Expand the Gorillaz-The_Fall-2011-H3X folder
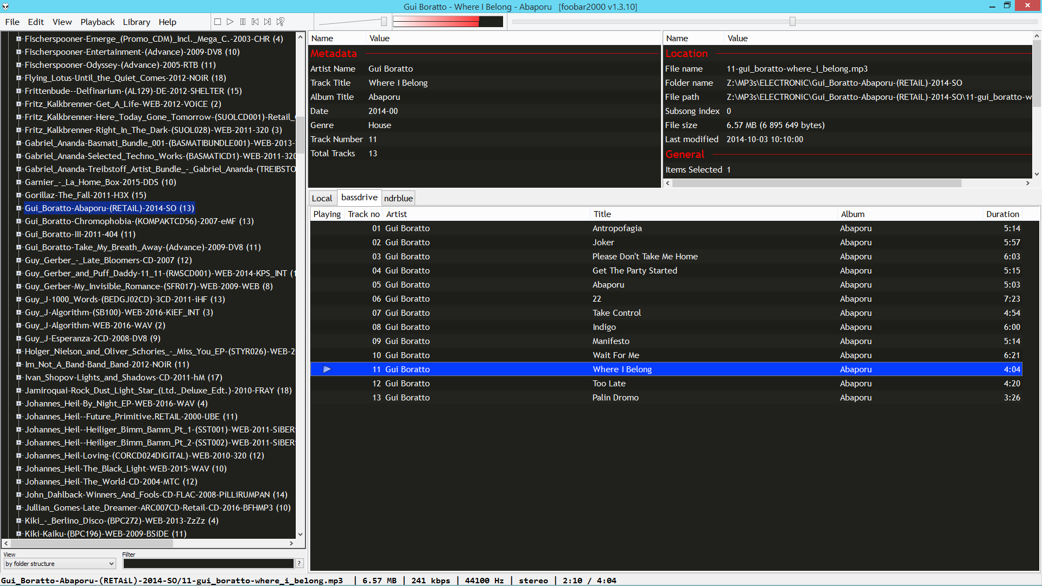Screen dimensions: 1042x586 click(x=19, y=195)
